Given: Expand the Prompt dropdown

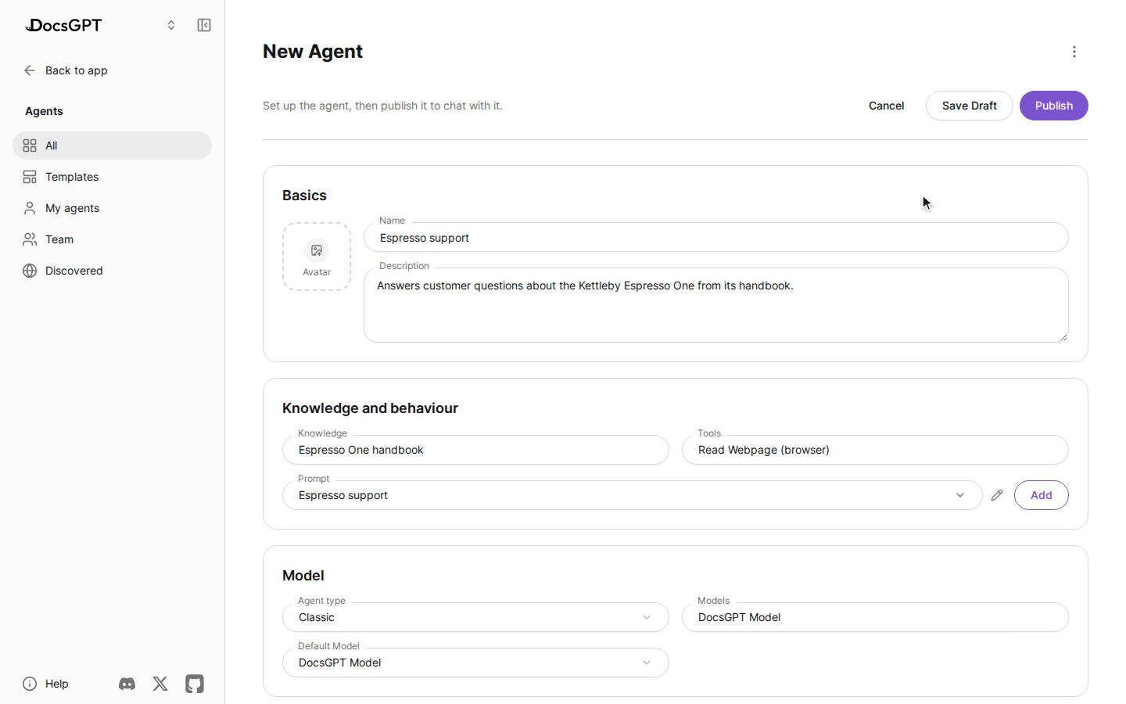Looking at the screenshot, I should [x=632, y=495].
